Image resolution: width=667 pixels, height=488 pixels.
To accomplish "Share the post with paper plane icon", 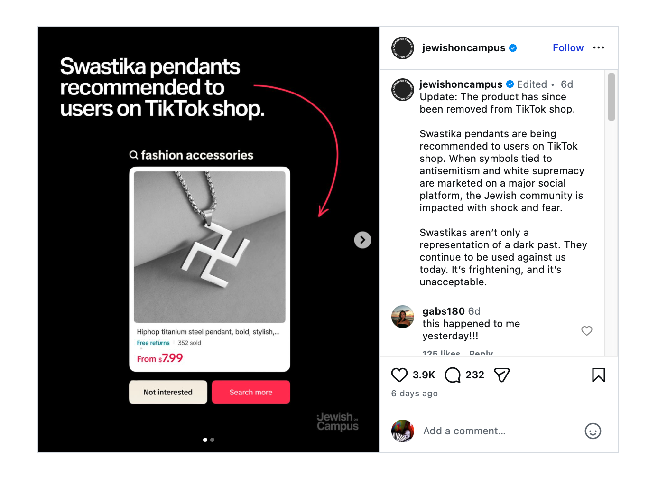I will click(x=502, y=375).
